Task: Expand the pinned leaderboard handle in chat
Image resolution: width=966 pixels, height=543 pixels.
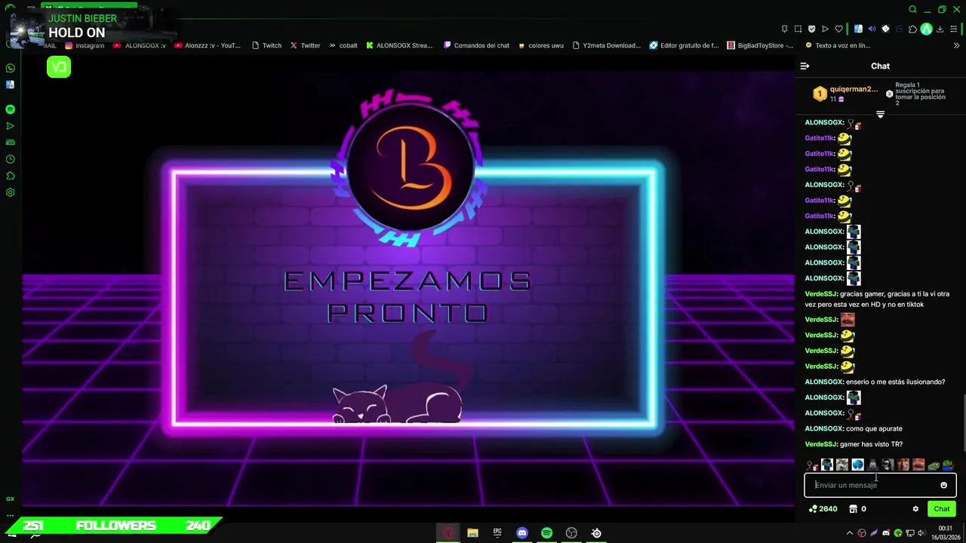Action: click(x=880, y=114)
